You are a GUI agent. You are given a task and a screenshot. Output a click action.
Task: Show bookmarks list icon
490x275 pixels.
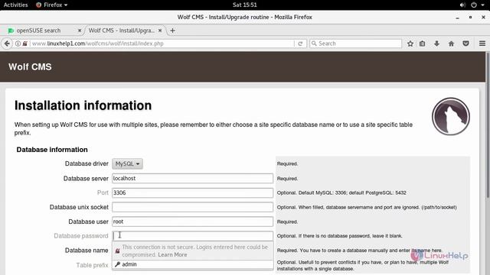[423, 44]
